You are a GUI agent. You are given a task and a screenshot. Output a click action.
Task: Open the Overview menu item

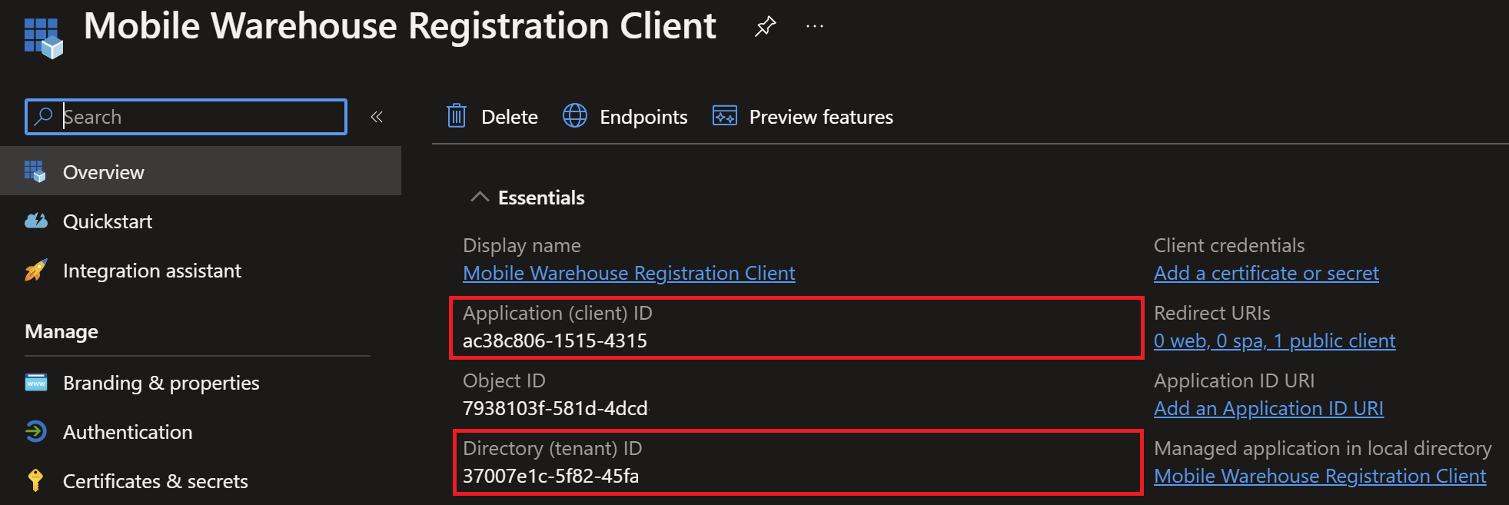click(x=104, y=172)
